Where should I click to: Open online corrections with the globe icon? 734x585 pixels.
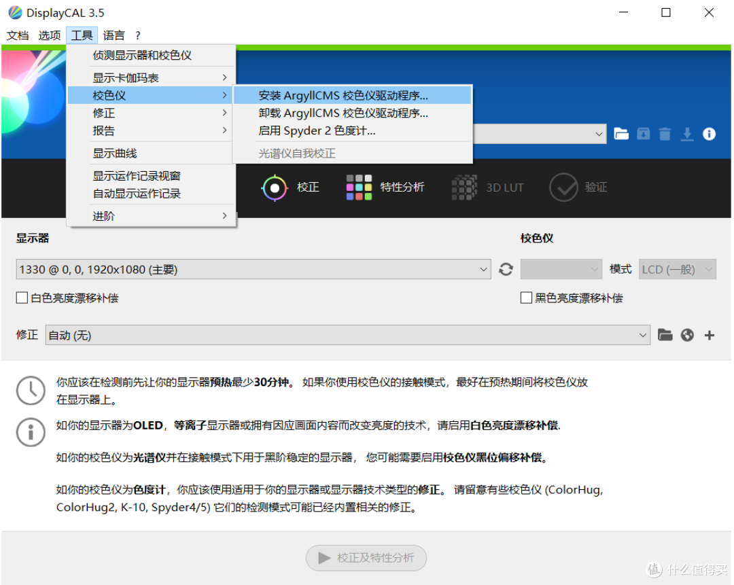(686, 335)
